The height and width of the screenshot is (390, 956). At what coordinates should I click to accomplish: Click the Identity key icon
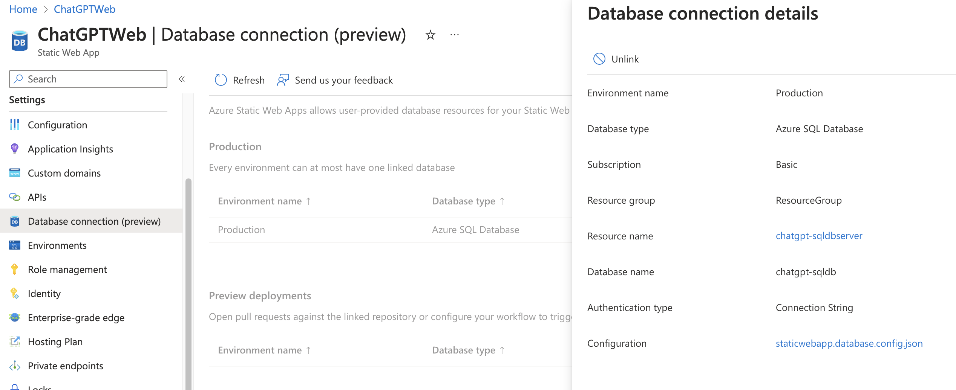pyautogui.click(x=15, y=294)
